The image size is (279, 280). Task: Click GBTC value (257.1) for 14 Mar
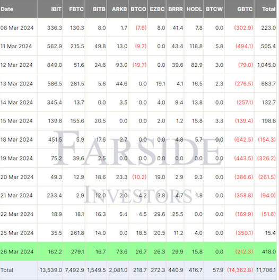tap(245, 102)
